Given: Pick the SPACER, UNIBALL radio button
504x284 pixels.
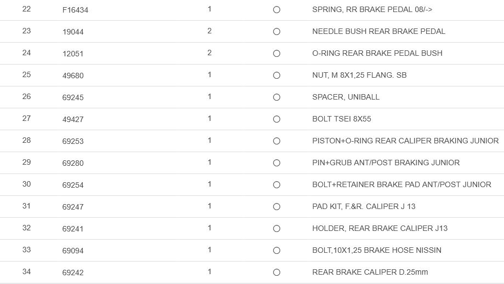Looking at the screenshot, I should pyautogui.click(x=276, y=97).
